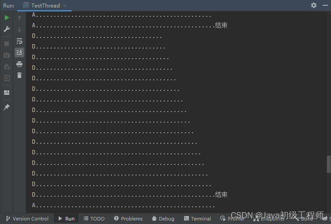Hide the Run tool window
The image size is (331, 224).
[325, 5]
